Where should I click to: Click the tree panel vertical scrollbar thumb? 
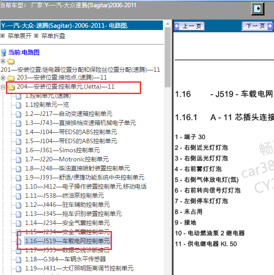pos(168,57)
